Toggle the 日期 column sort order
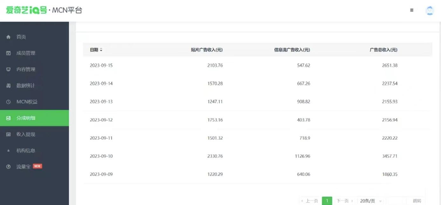 pos(100,50)
